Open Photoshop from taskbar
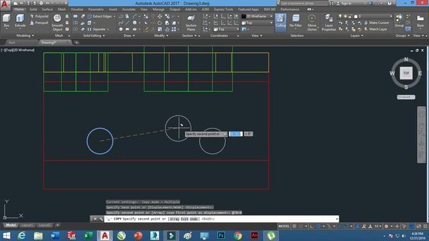429x241 pixels. pos(221,236)
